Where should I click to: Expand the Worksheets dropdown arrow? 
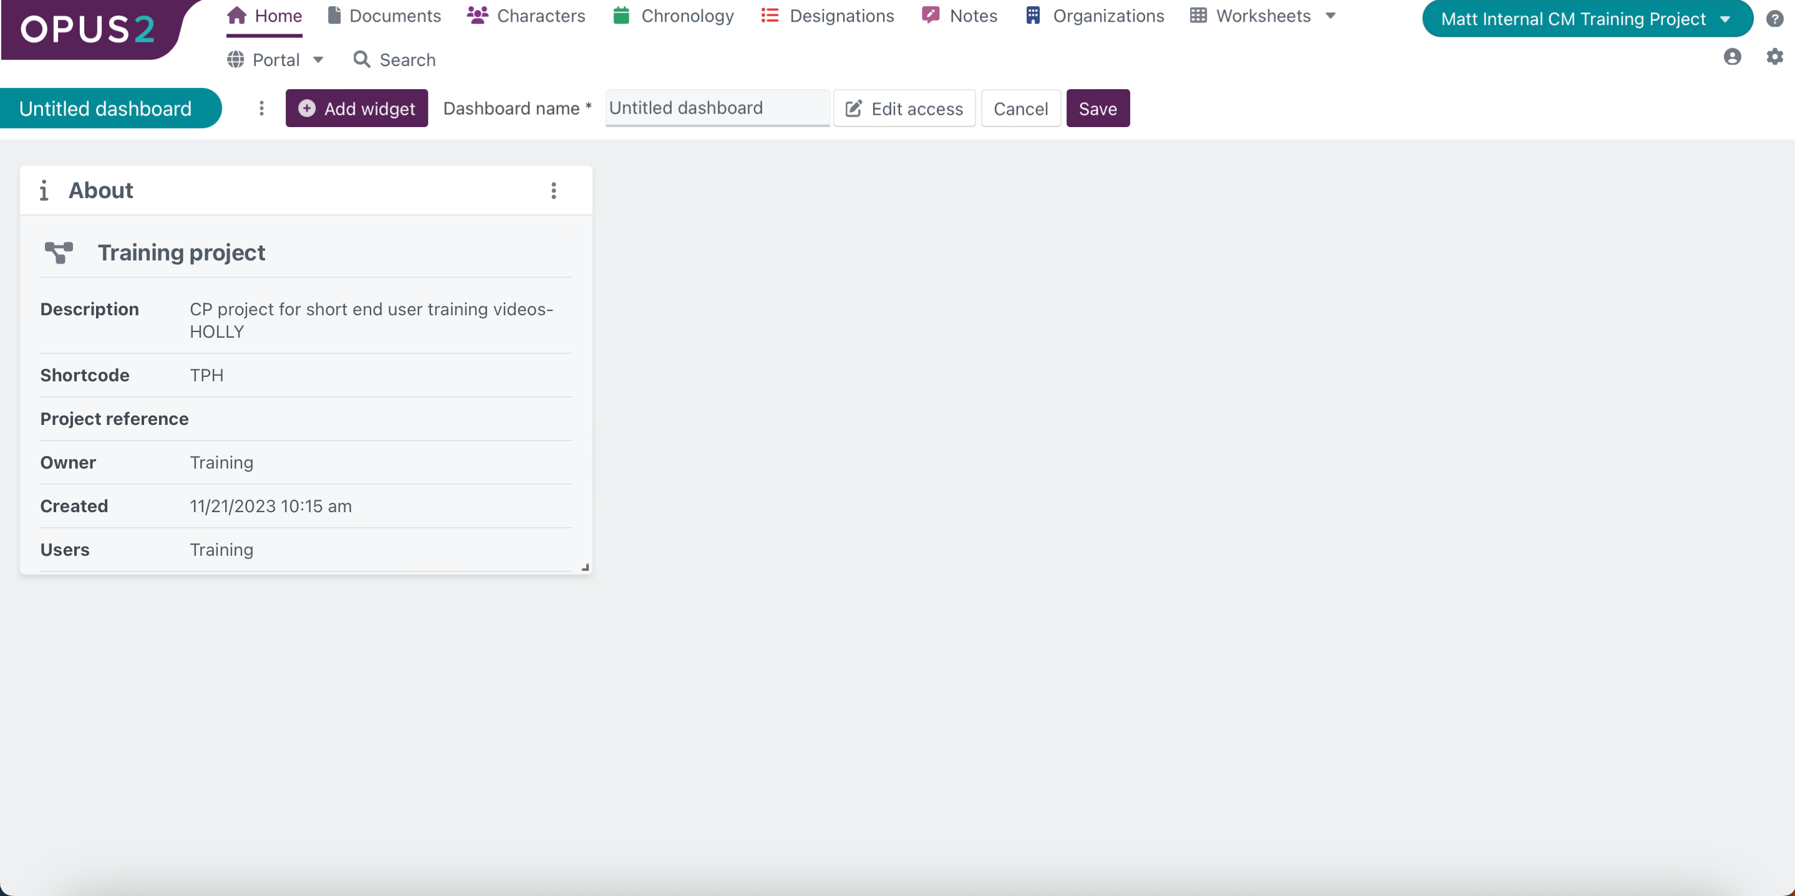coord(1330,16)
